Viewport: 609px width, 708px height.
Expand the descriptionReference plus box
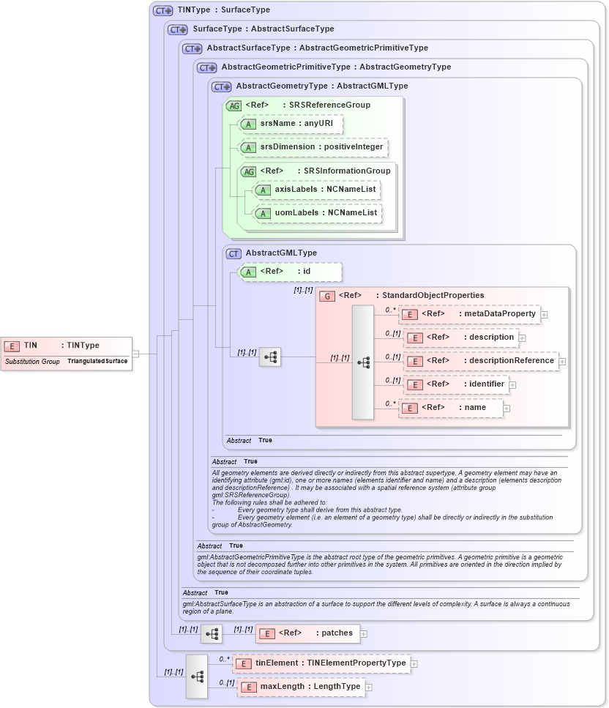562,362
